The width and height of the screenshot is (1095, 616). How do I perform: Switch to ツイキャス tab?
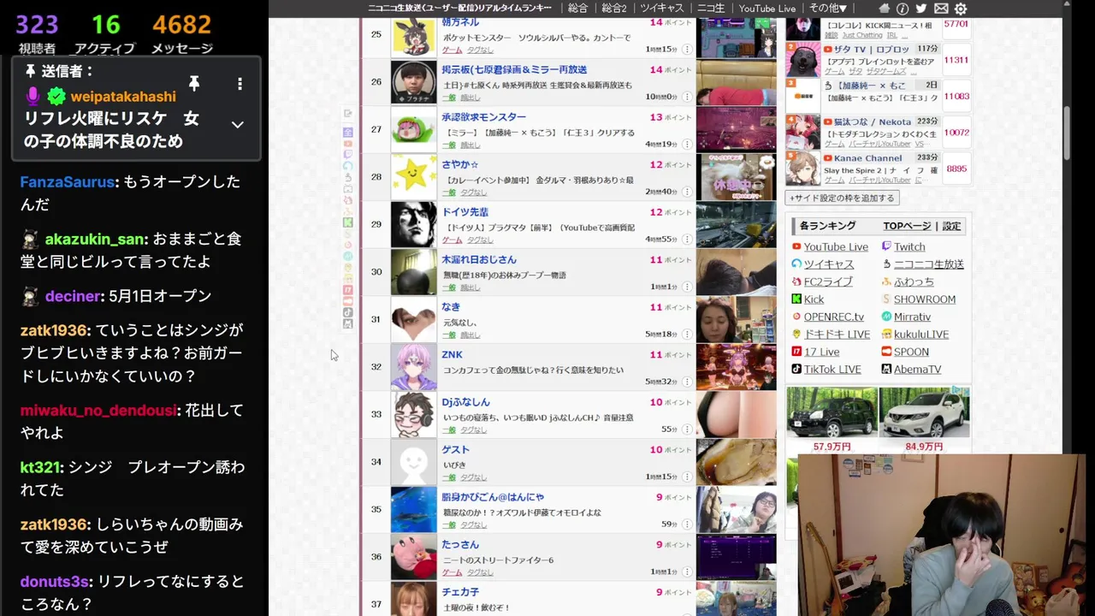pyautogui.click(x=661, y=9)
